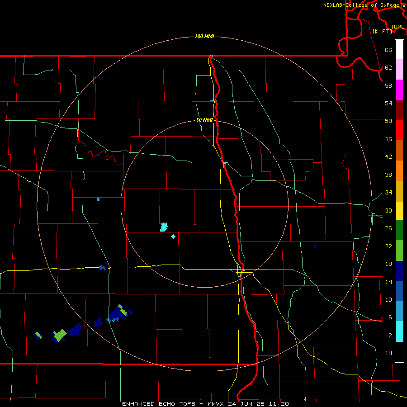This screenshot has width=407, height=407.
Task: Click the large light green echo in southwest
Action: 60,336
